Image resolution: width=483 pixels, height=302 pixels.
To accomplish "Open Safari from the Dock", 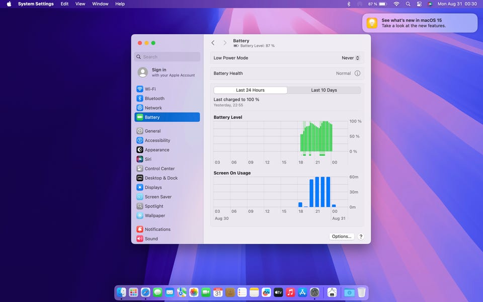I will (145, 292).
